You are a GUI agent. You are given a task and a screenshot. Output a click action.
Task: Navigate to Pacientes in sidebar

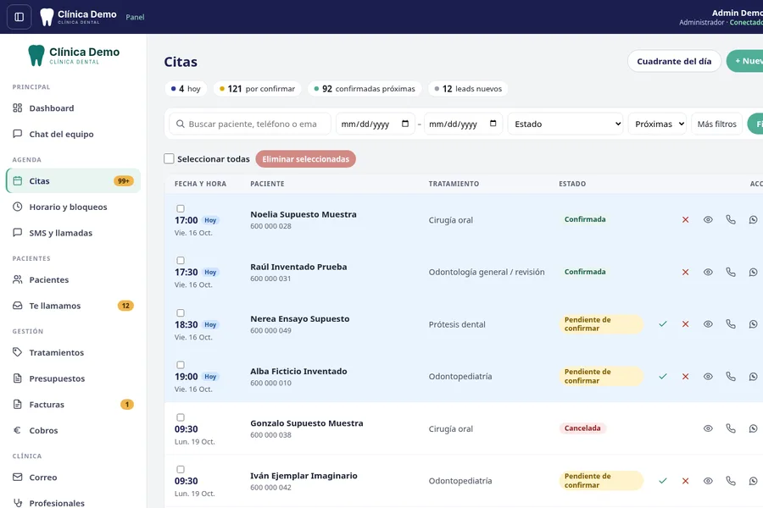73,279
